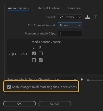Dismiss dialog with the Cancel button
The height and width of the screenshot is (111, 103).
pyautogui.click(x=55, y=104)
